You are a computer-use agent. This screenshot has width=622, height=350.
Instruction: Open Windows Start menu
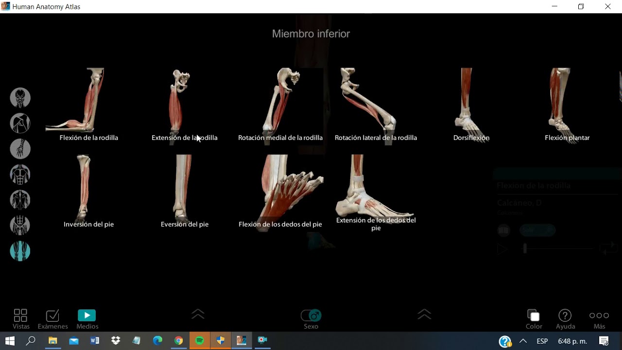(10, 341)
